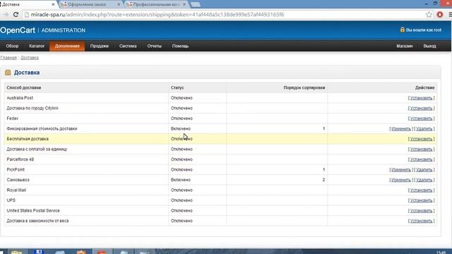
Task: Open the Каталог menu
Action: pos(37,46)
